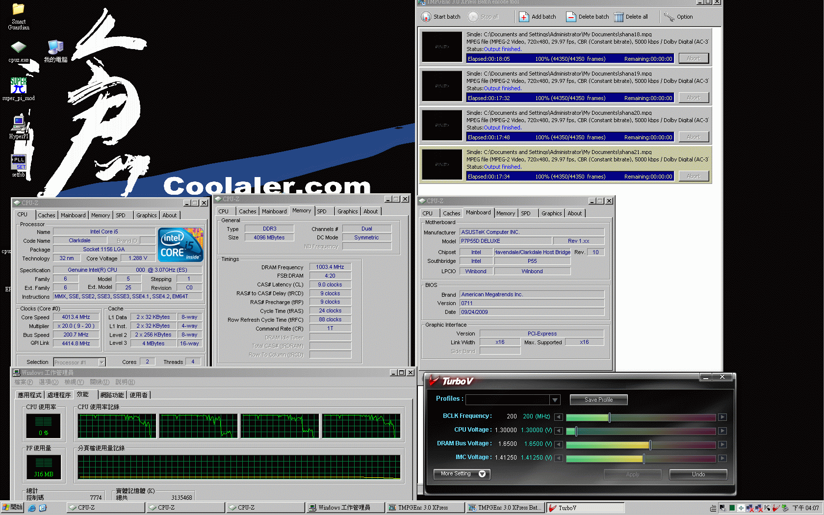This screenshot has height=515, width=824.
Task: Click the Add batch toolbar icon
Action: point(524,17)
